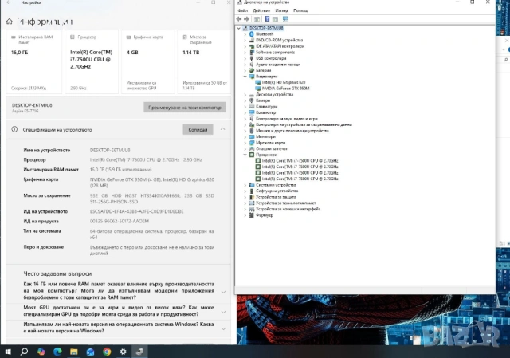Viewport: 510px width, 358px height.
Task: Click the Графична карта 4 GB card
Action: [148, 62]
